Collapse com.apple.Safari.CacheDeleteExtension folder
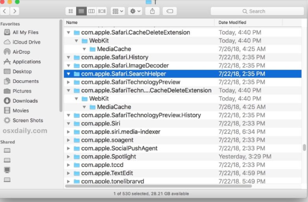This screenshot has height=202, width=308. point(69,32)
